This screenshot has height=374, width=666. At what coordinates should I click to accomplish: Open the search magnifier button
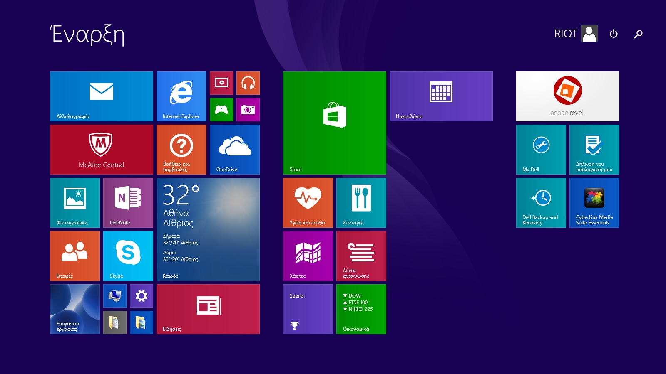[x=638, y=34]
